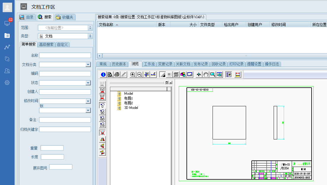Toggle the navigation panel icon
The width and height of the screenshot is (327, 185).
point(229,75)
